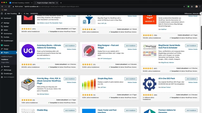
Task: Click the All in One SEO gear icon
Action: pyautogui.click(x=149, y=84)
